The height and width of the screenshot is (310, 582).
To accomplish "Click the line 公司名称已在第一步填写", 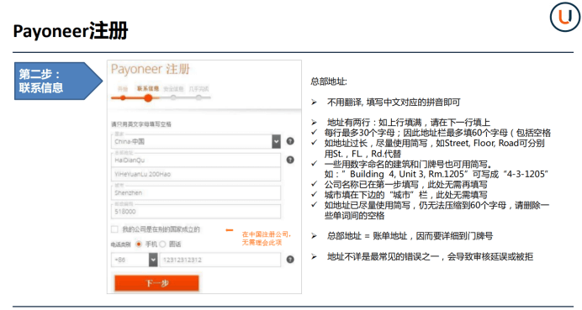I will [x=405, y=184].
